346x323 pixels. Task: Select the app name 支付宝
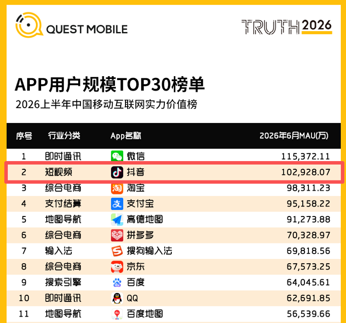[x=140, y=203]
